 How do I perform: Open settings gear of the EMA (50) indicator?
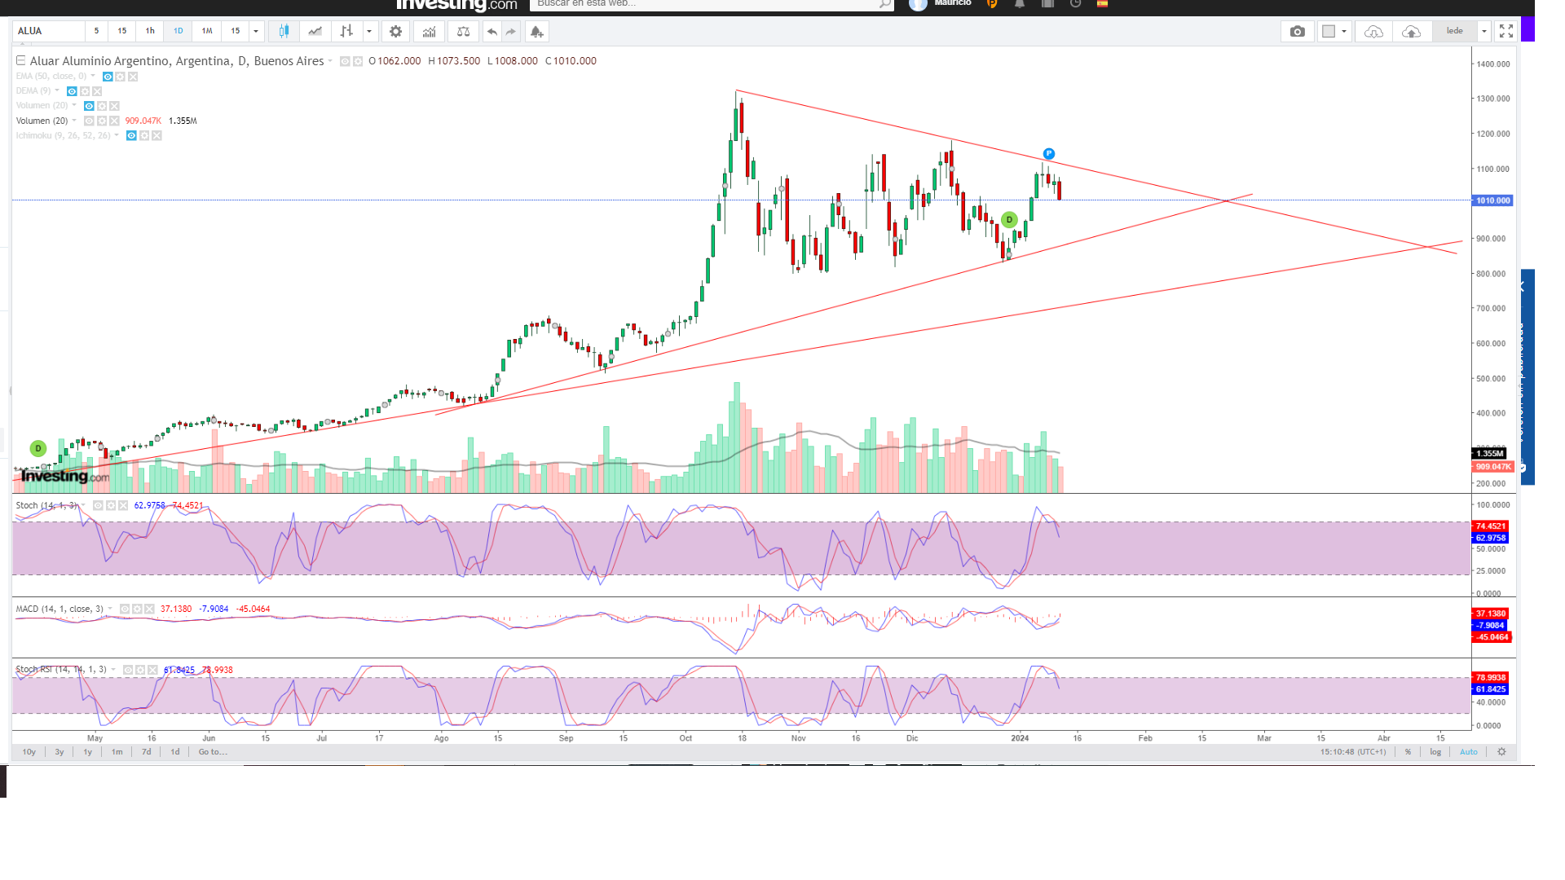pyautogui.click(x=120, y=77)
